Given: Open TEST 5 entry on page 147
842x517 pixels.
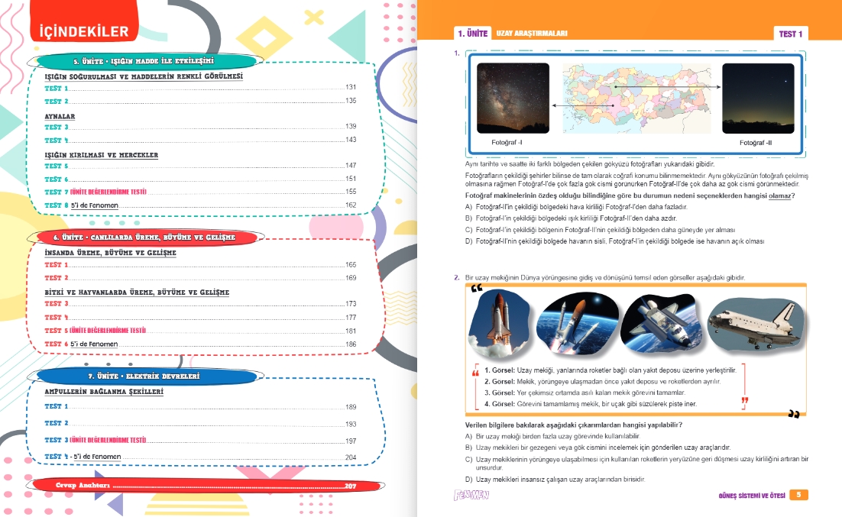Looking at the screenshot, I should coord(200,166).
